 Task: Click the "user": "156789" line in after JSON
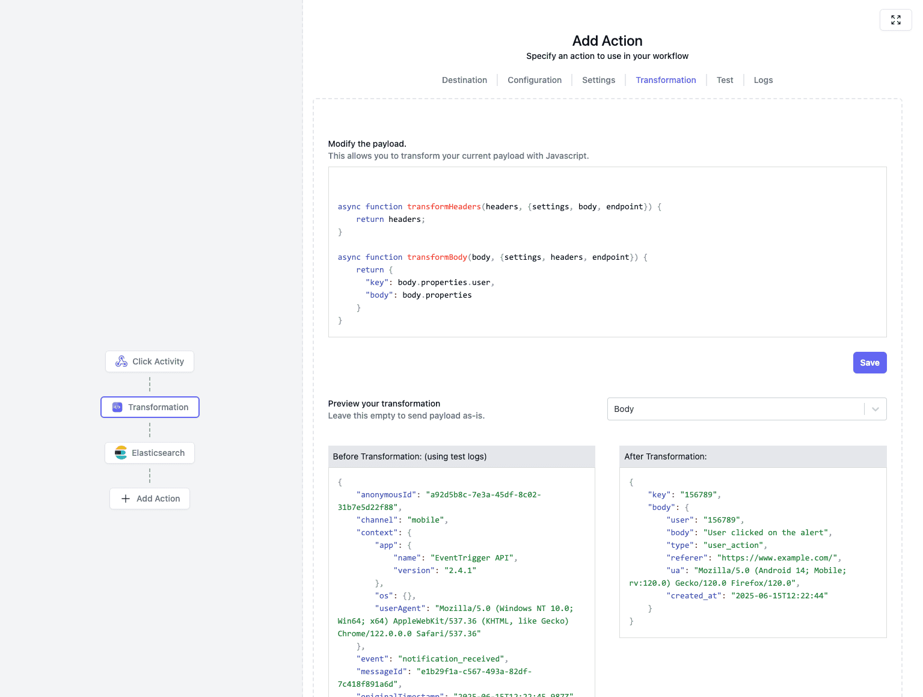click(705, 520)
